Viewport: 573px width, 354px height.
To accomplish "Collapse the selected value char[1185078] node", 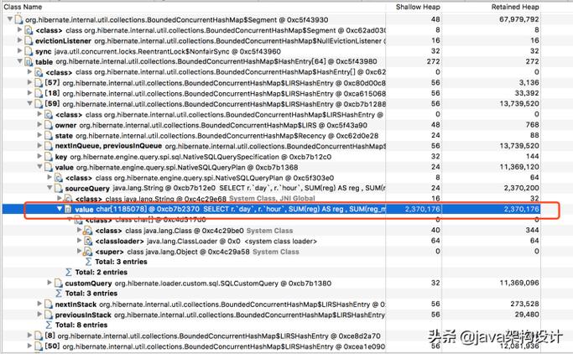I will pos(60,209).
